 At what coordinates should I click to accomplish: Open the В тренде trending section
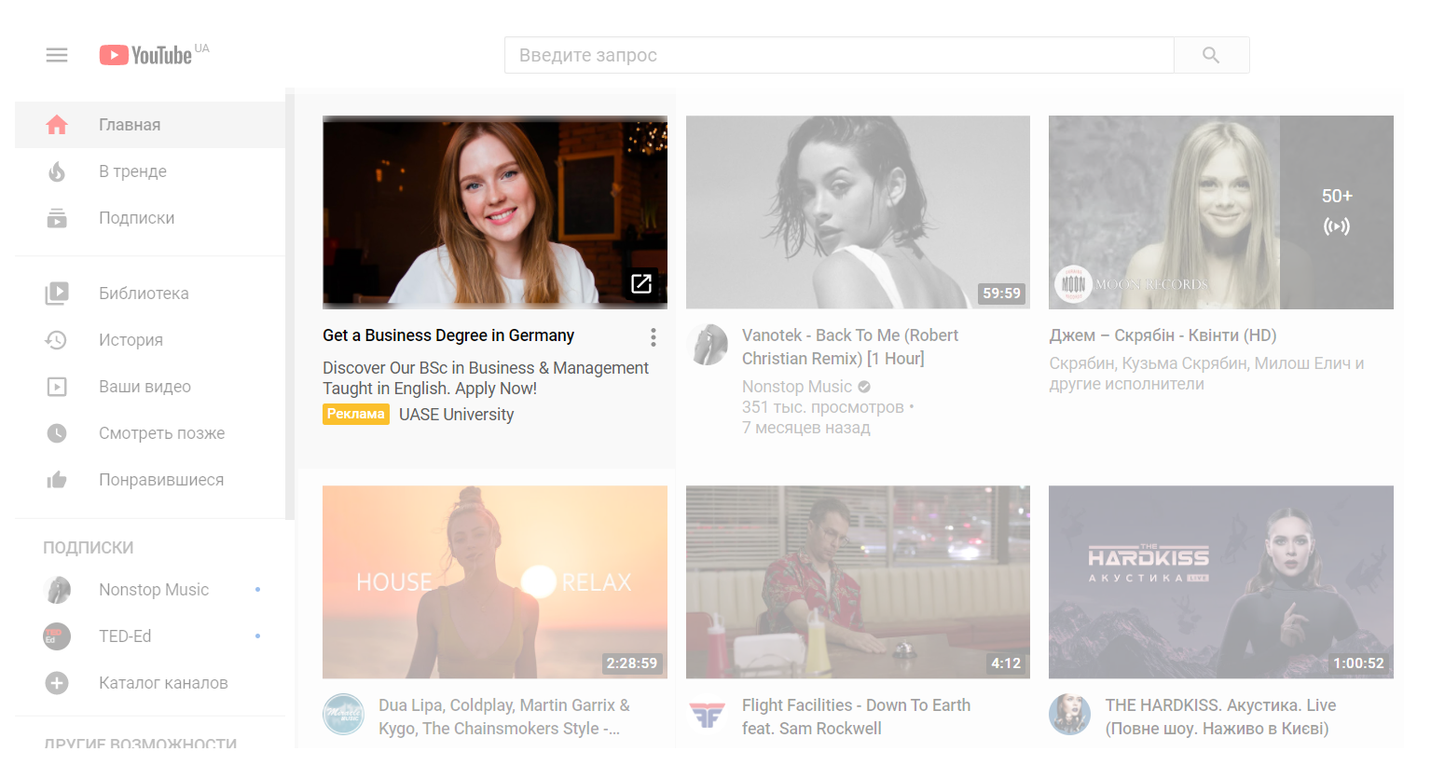pyautogui.click(x=132, y=171)
